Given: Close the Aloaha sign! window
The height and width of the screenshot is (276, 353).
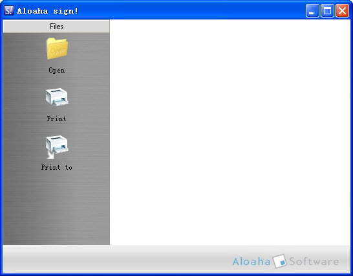Looking at the screenshot, I should click(x=342, y=10).
